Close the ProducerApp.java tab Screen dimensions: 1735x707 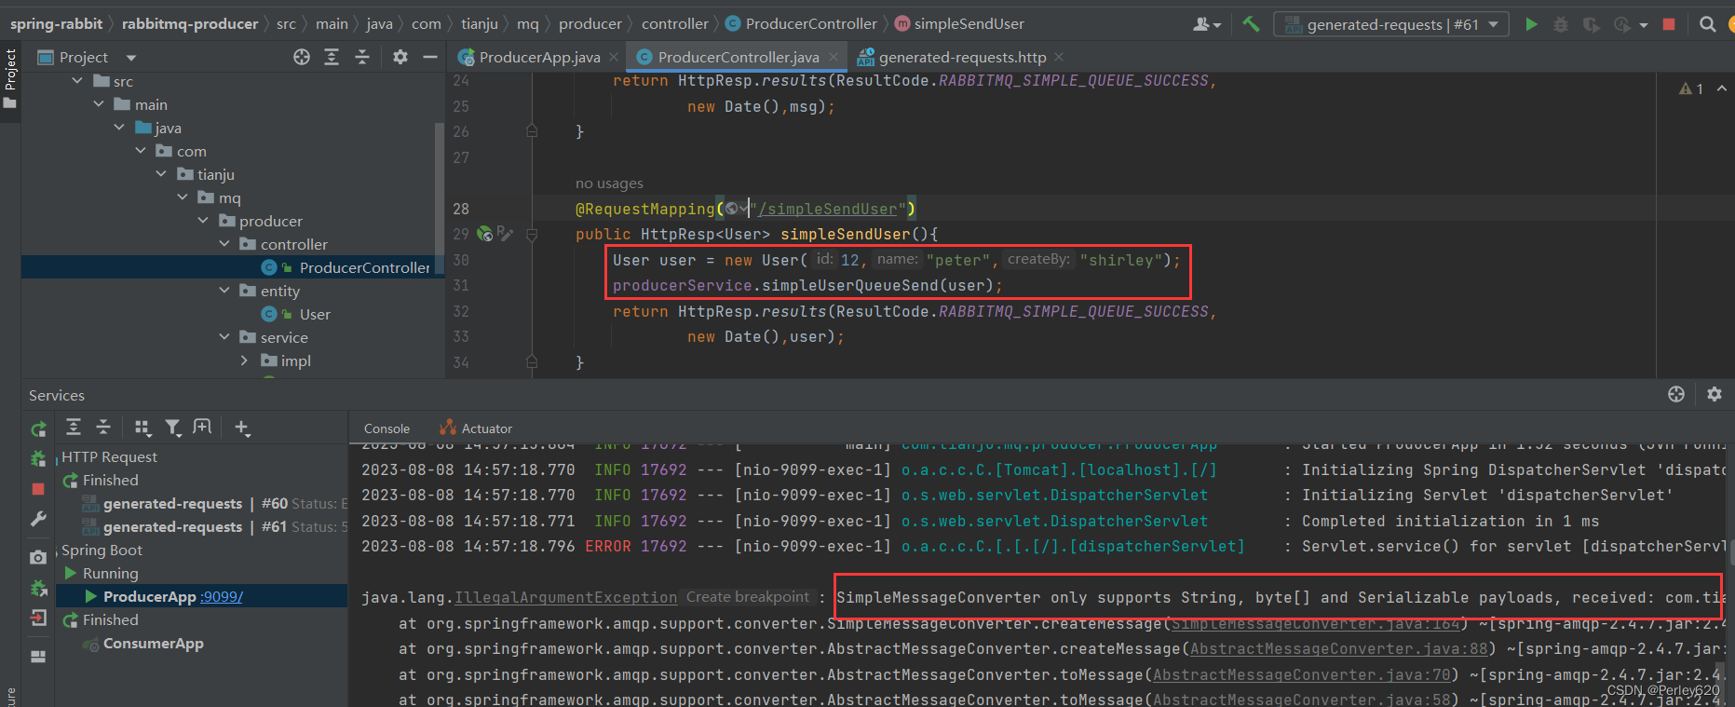click(x=614, y=58)
